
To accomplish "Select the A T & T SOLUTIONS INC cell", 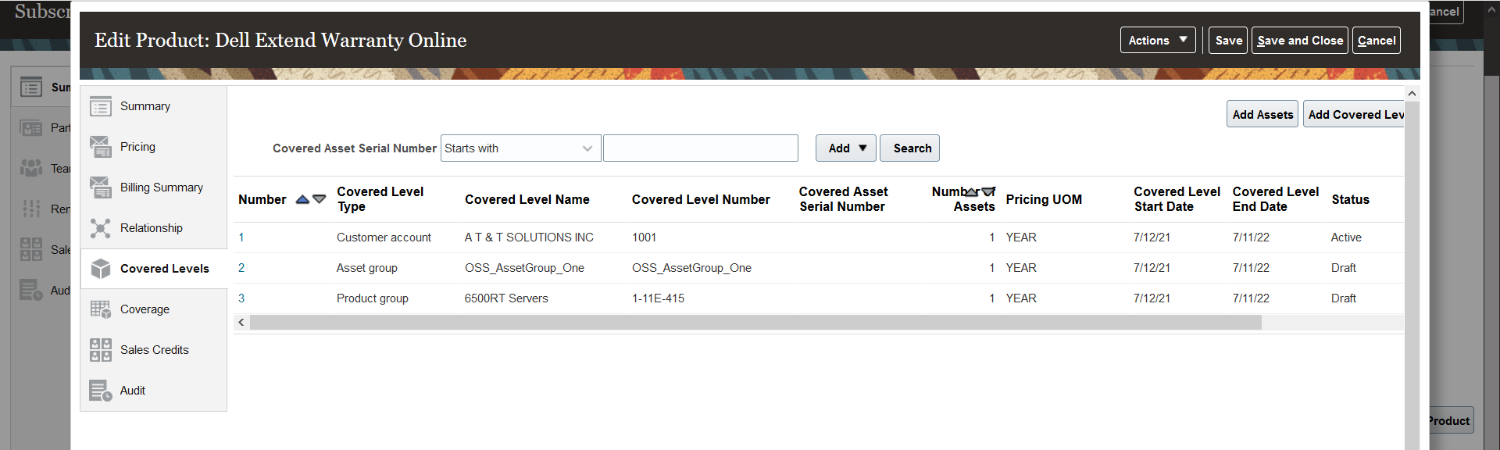I will pos(529,237).
